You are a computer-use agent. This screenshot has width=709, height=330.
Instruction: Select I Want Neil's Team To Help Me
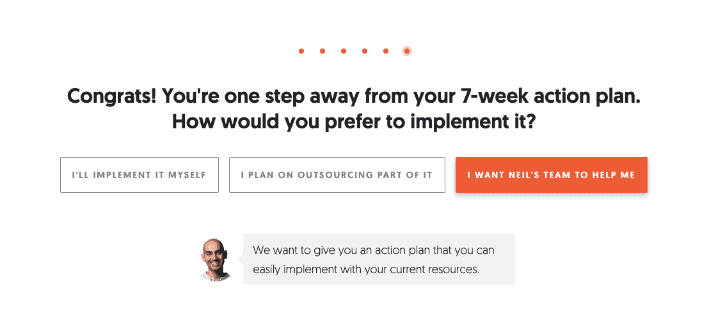pyautogui.click(x=551, y=175)
